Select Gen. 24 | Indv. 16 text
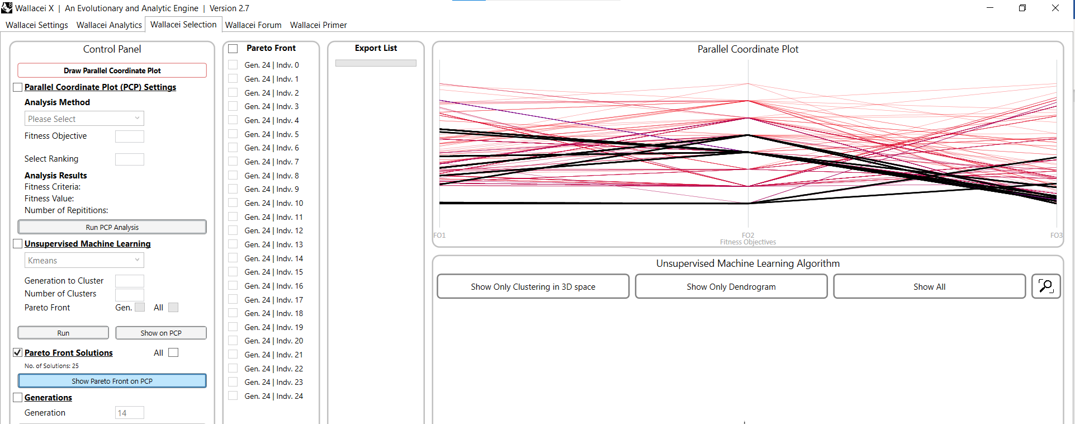Screen dimensions: 1075x424 point(274,286)
